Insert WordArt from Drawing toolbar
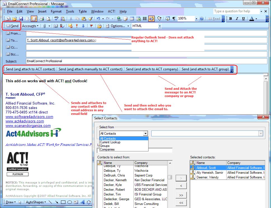The height and width of the screenshot is (208, 271). 83,202
